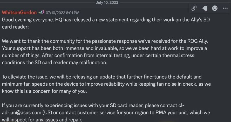Click the 'We want to thank the community' line

105,41
